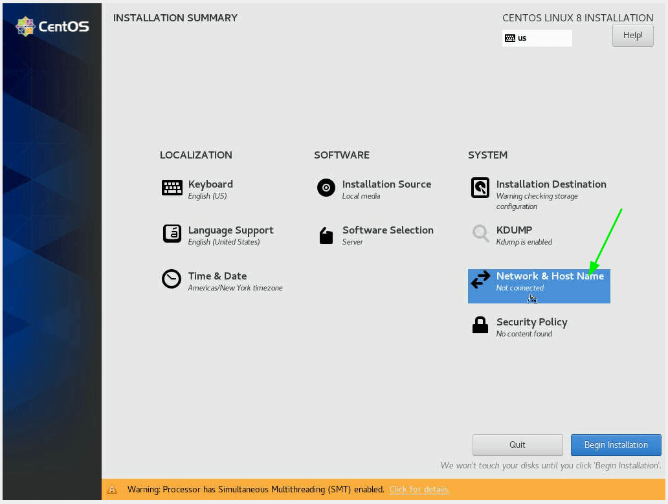The image size is (668, 504).
Task: Click the Language Support icon
Action: pyautogui.click(x=172, y=234)
